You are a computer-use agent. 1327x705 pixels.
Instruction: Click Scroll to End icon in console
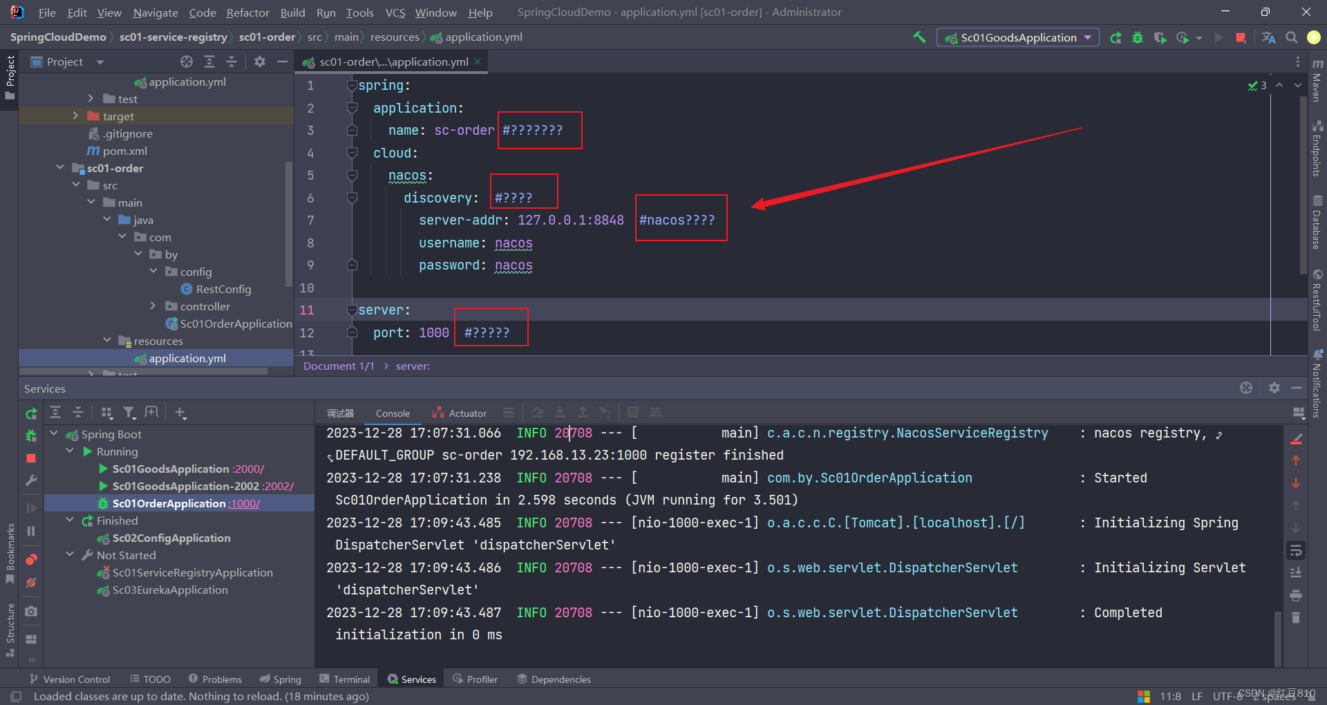1296,572
